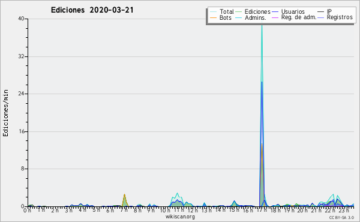This screenshot has width=360, height=222.
Task: Click the small cyan hump near 11 h
Action: click(x=177, y=194)
